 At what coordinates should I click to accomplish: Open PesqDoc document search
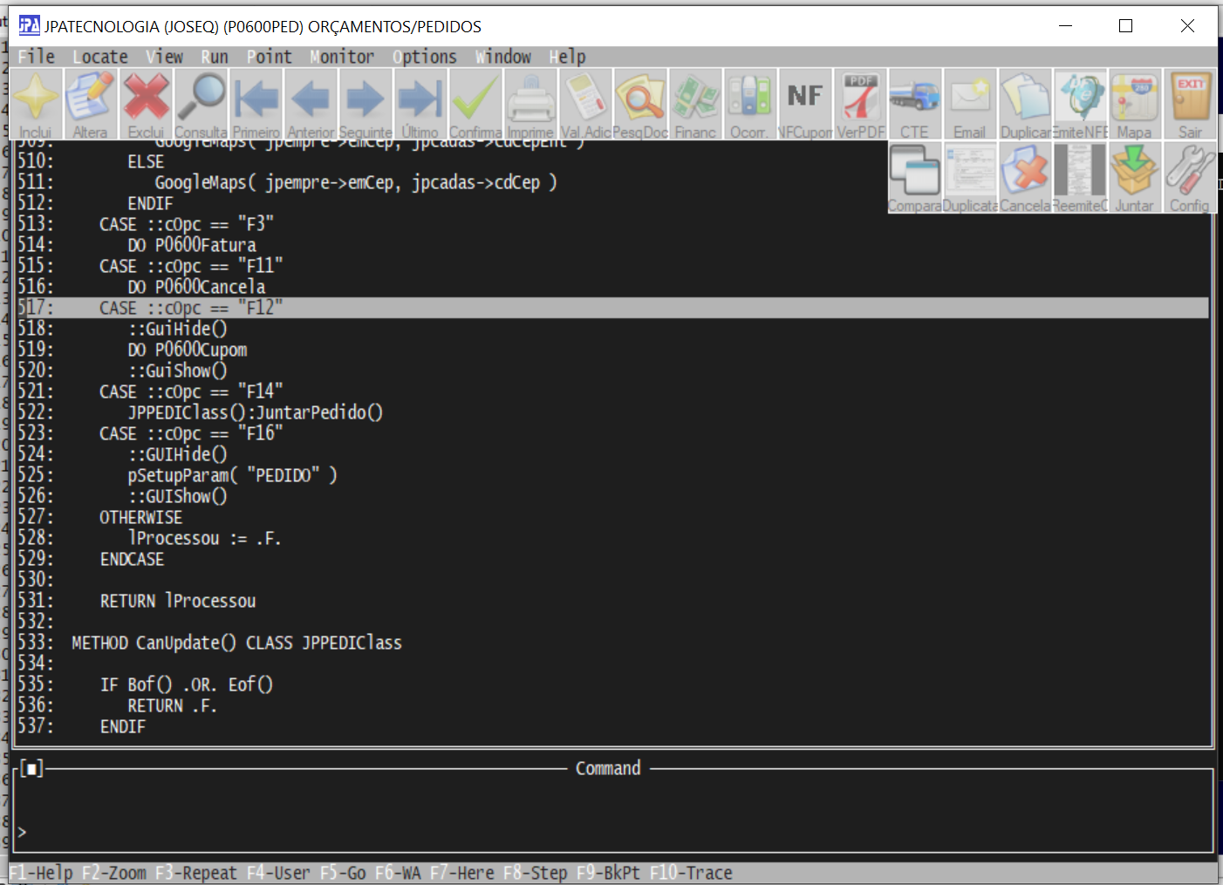click(x=641, y=104)
